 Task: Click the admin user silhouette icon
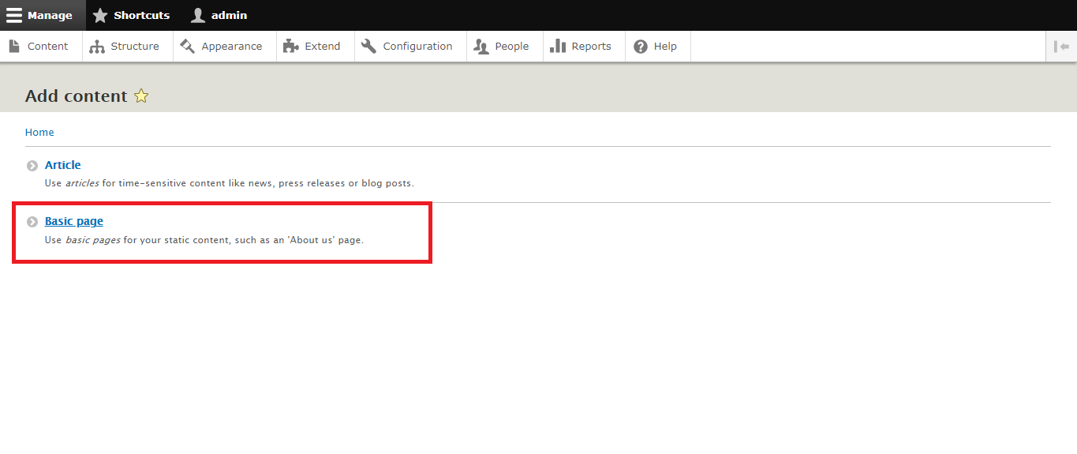pyautogui.click(x=198, y=15)
